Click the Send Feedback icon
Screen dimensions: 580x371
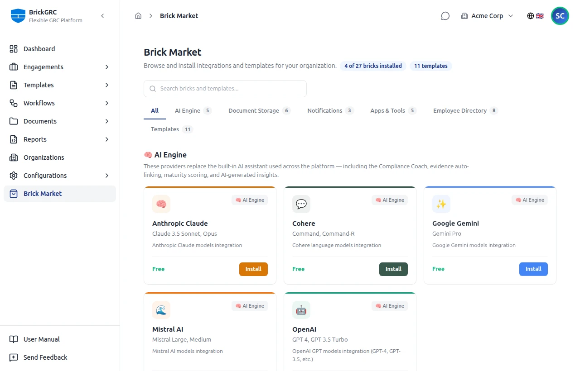(13, 357)
